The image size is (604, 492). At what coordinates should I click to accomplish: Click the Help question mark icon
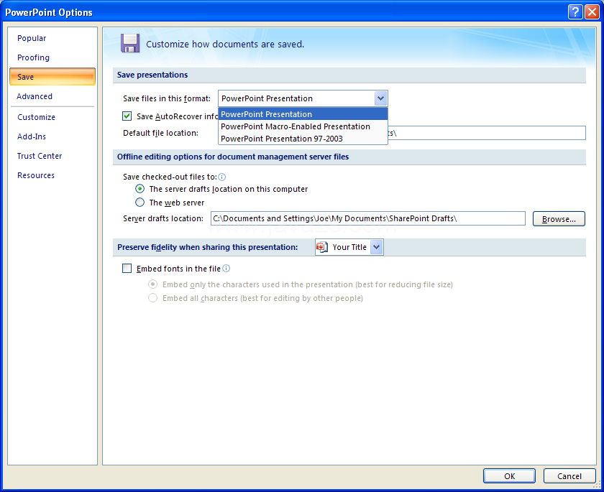click(x=575, y=12)
